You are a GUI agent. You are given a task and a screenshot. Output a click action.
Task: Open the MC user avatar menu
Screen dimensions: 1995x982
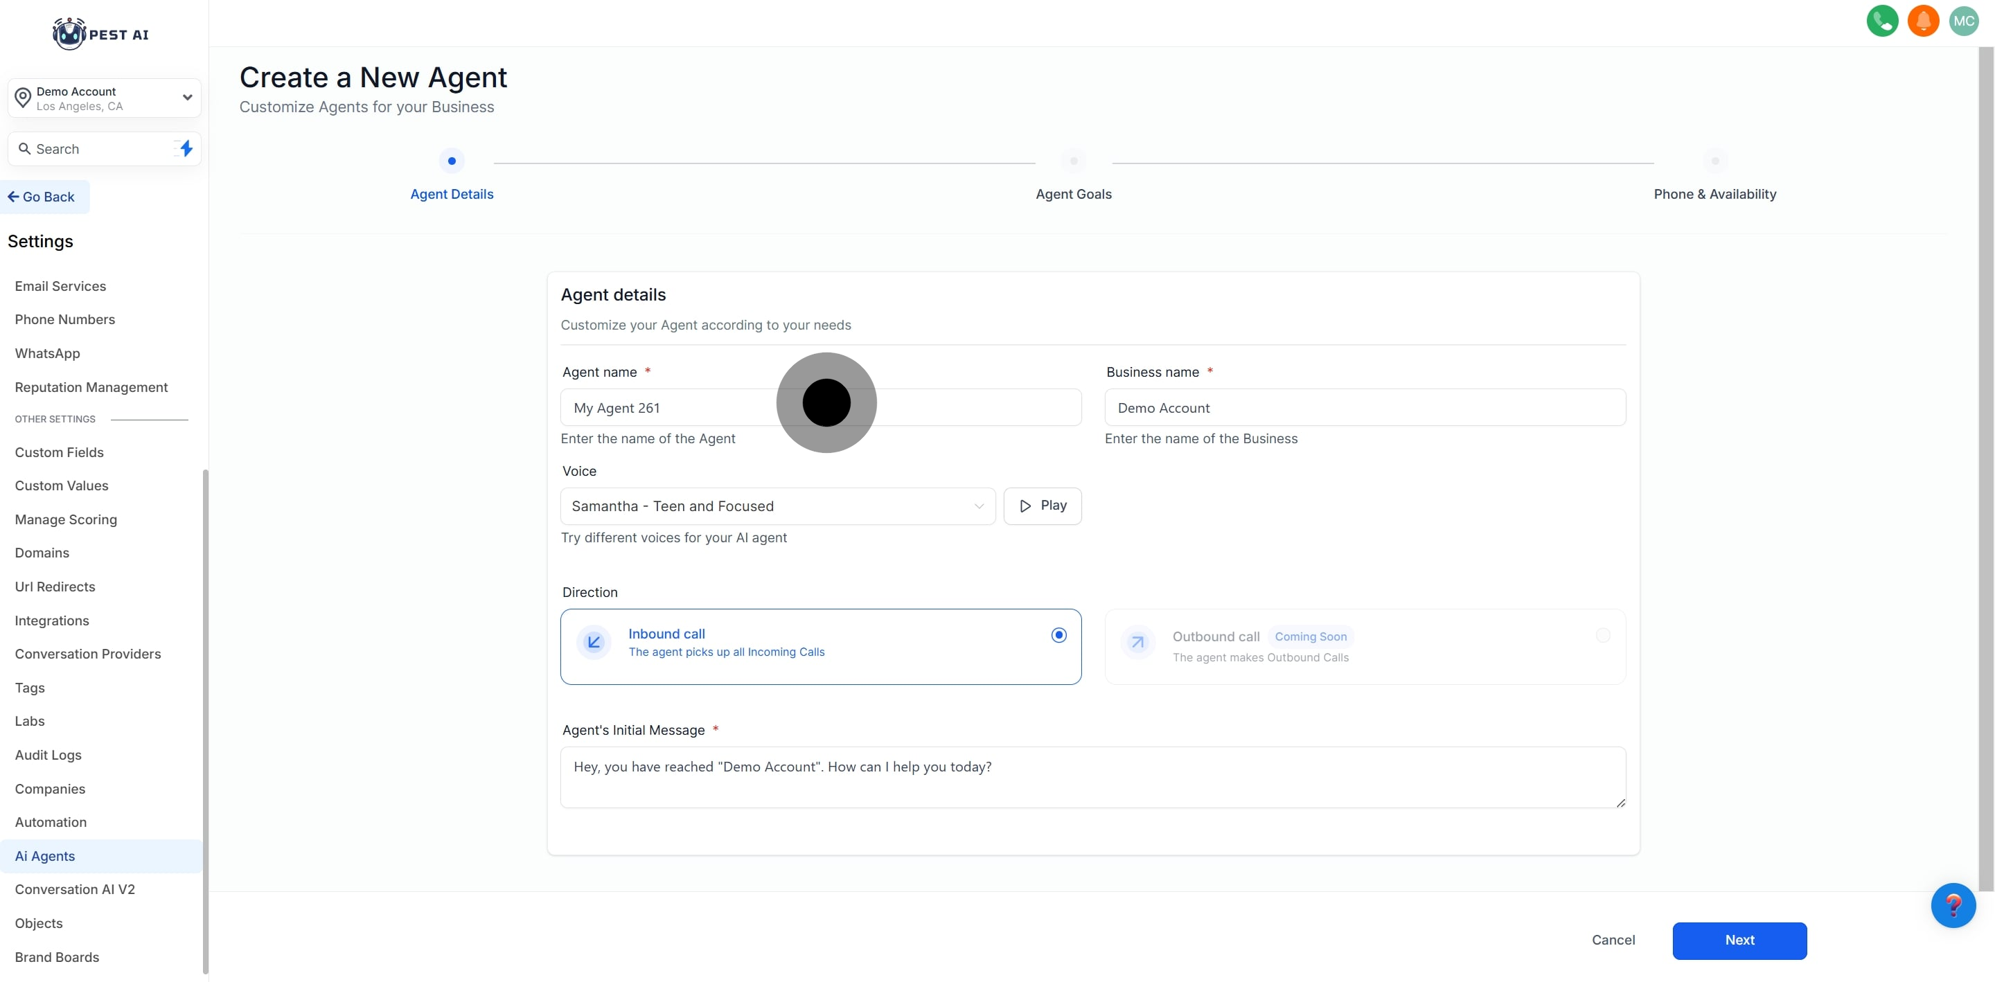pyautogui.click(x=1963, y=21)
